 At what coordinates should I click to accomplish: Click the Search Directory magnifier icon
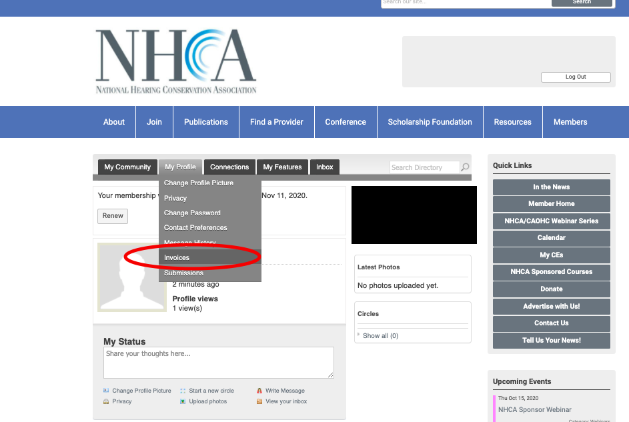click(x=465, y=167)
